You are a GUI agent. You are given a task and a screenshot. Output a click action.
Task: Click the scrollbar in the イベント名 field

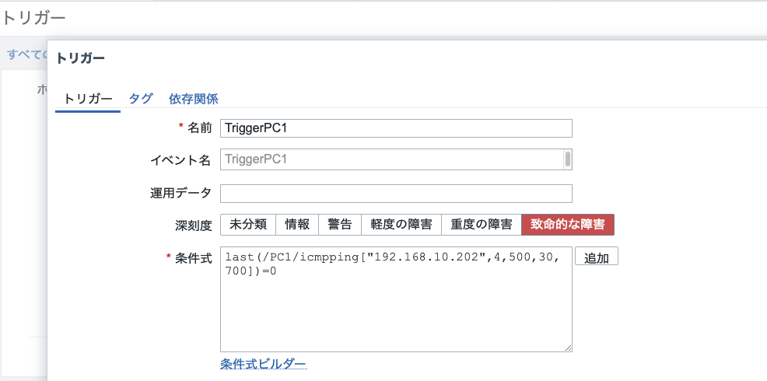click(567, 159)
